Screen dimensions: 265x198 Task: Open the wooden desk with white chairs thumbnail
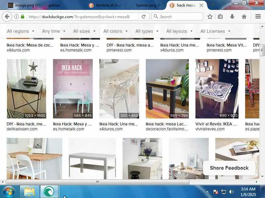pyautogui.click(x=34, y=159)
